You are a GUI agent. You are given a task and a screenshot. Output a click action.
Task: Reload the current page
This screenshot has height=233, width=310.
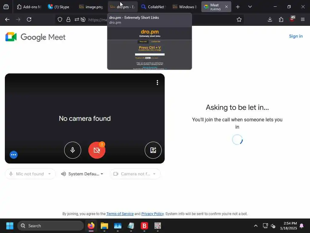tap(29, 19)
